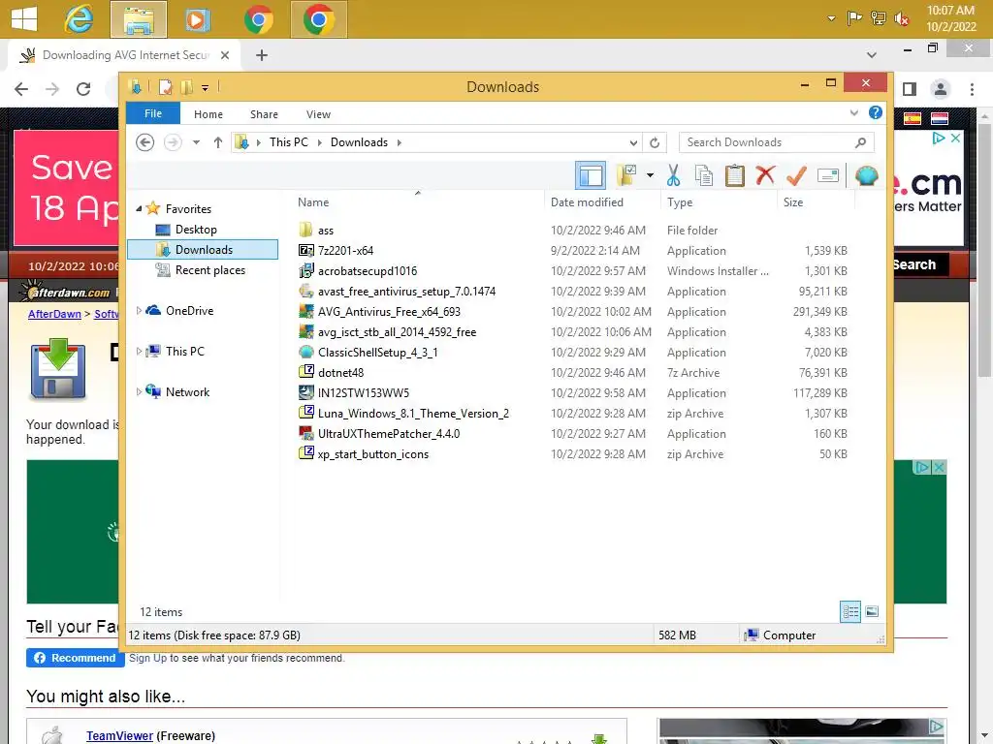Select the ass folder
993x744 pixels.
tap(325, 231)
